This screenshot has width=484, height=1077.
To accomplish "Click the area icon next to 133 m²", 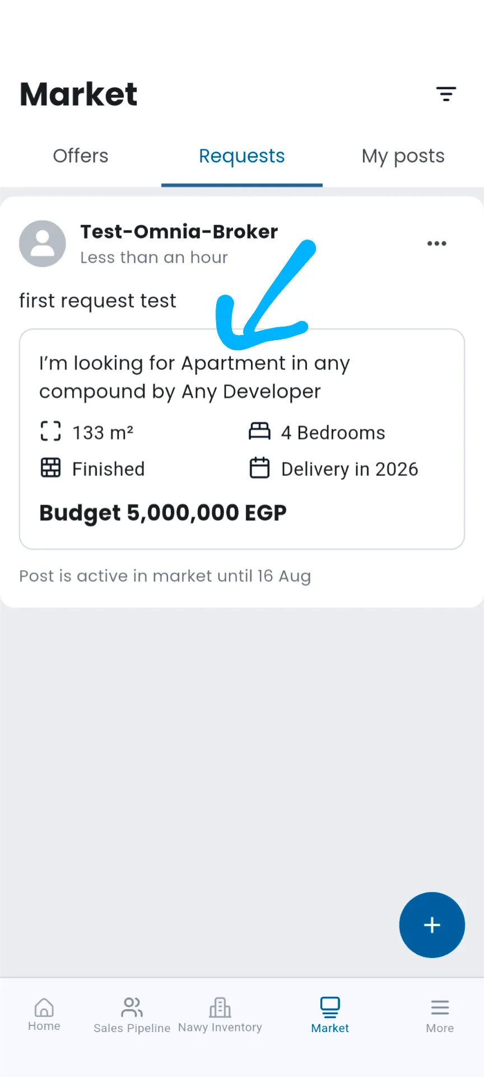I will coord(50,432).
